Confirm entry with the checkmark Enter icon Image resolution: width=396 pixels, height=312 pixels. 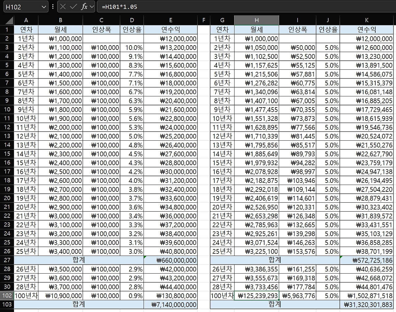pyautogui.click(x=73, y=7)
